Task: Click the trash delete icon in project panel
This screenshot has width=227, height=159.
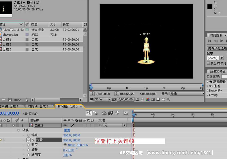Action: pos(27,100)
